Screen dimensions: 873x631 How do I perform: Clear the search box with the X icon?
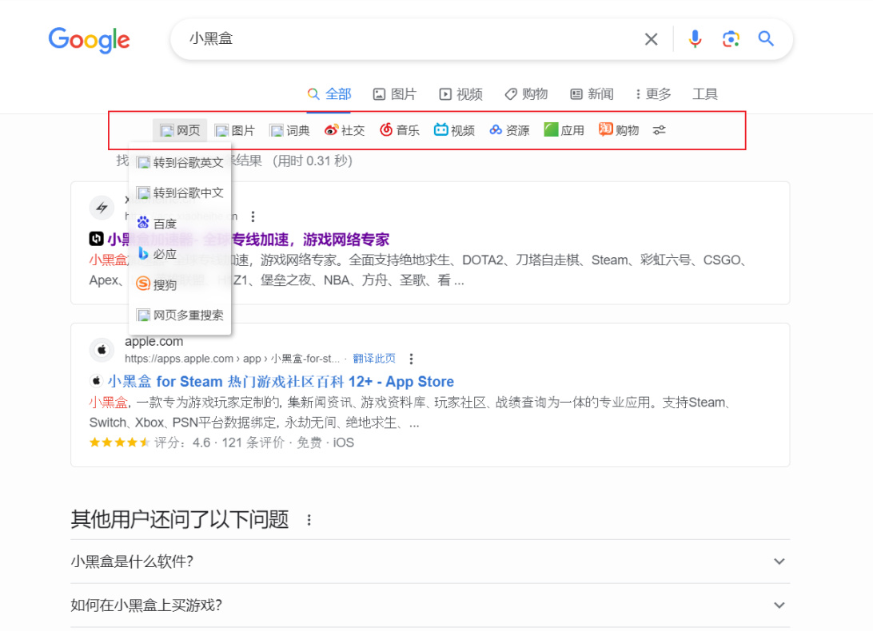pyautogui.click(x=651, y=39)
